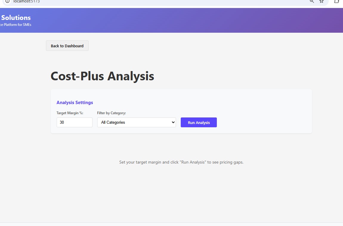Select All Categories from the category filter

(136, 122)
